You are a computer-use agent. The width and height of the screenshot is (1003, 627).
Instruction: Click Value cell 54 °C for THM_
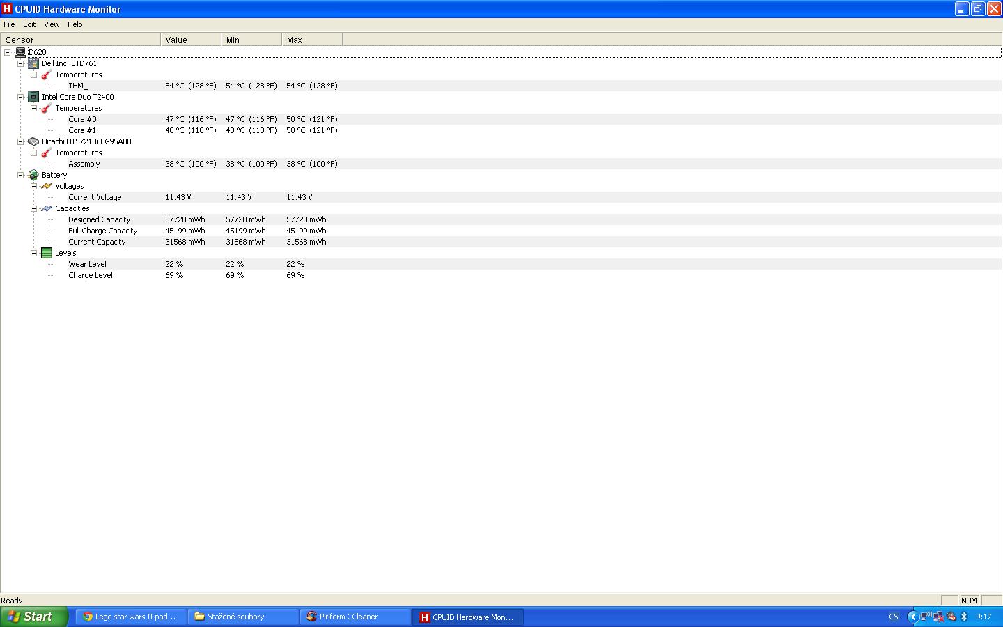click(x=191, y=86)
